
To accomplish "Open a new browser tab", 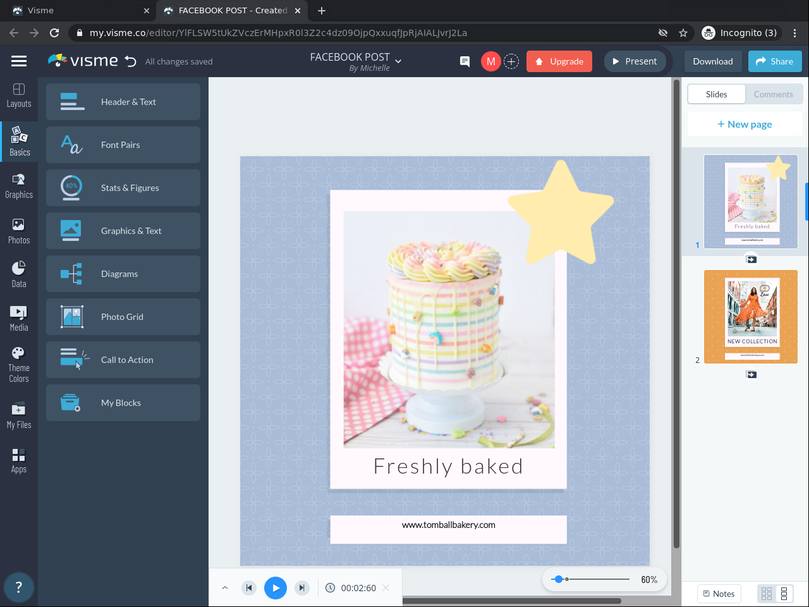I will click(322, 11).
